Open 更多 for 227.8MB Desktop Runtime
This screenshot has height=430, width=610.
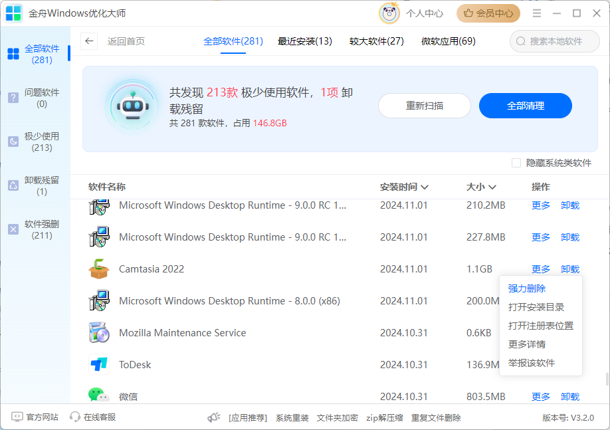click(x=541, y=237)
